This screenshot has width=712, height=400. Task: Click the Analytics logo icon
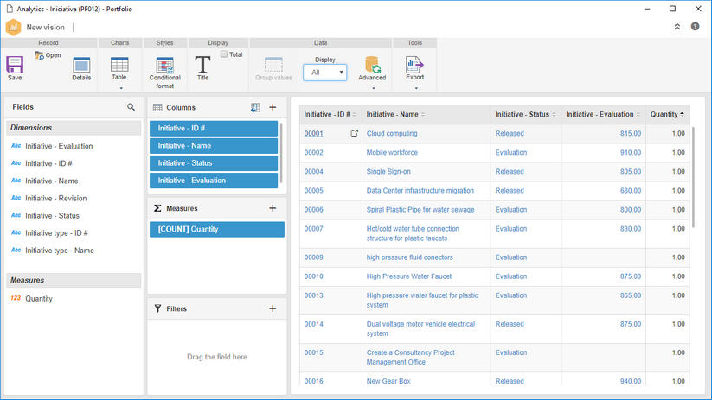(x=14, y=27)
